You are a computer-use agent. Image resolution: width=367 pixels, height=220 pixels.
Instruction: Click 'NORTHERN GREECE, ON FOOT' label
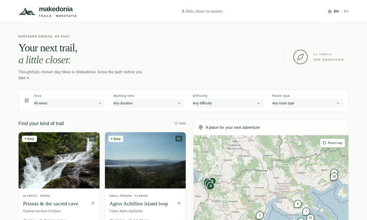pos(44,37)
